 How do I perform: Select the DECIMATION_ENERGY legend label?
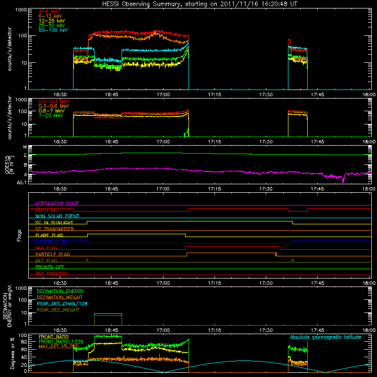point(60,291)
